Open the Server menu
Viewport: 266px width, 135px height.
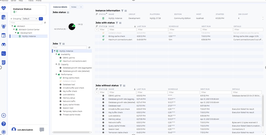pos(13,1)
